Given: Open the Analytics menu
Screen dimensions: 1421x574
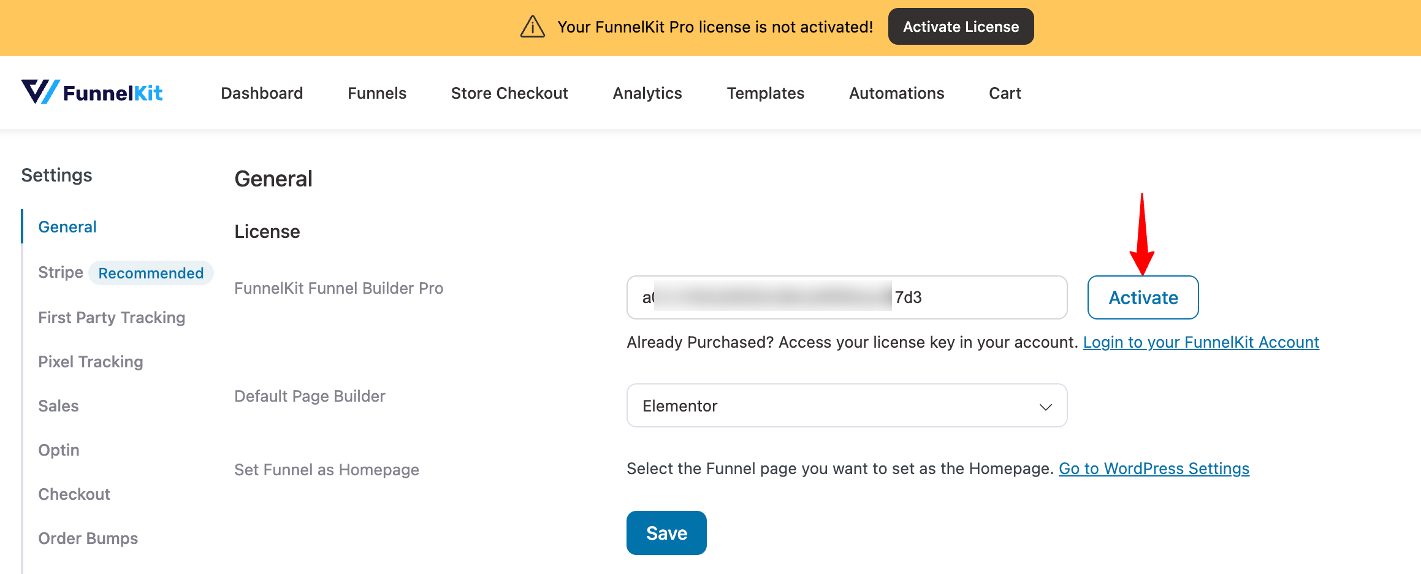Looking at the screenshot, I should point(647,93).
